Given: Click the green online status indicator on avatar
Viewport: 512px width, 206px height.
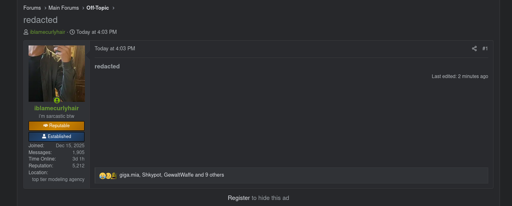Looking at the screenshot, I should click(x=57, y=100).
